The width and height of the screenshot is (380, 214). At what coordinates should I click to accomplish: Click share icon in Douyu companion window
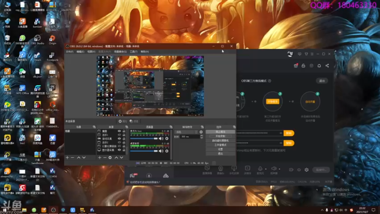click(327, 66)
